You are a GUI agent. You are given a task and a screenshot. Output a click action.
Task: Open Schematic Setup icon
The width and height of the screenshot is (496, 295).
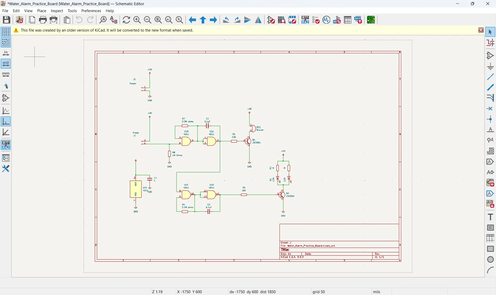[20, 20]
